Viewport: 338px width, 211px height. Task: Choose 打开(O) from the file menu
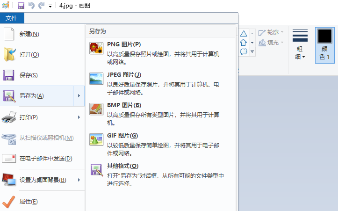pos(42,55)
